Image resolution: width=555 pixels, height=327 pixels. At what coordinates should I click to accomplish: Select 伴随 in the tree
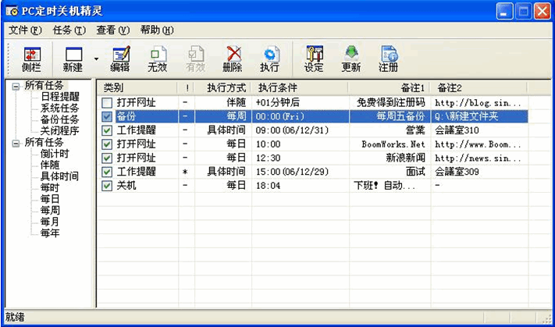tap(50, 165)
